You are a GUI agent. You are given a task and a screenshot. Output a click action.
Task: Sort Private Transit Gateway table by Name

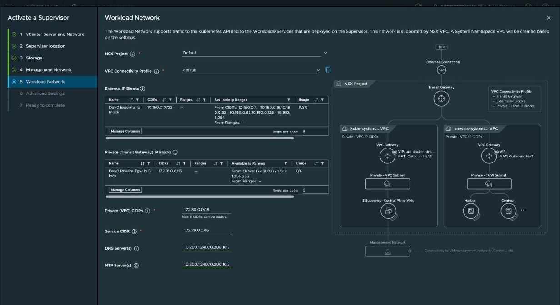142,163
